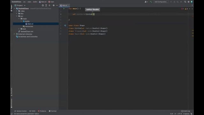Screen dimensions: 204x115
Task: Close the Main.kt editor tab
Action: click(69, 5)
